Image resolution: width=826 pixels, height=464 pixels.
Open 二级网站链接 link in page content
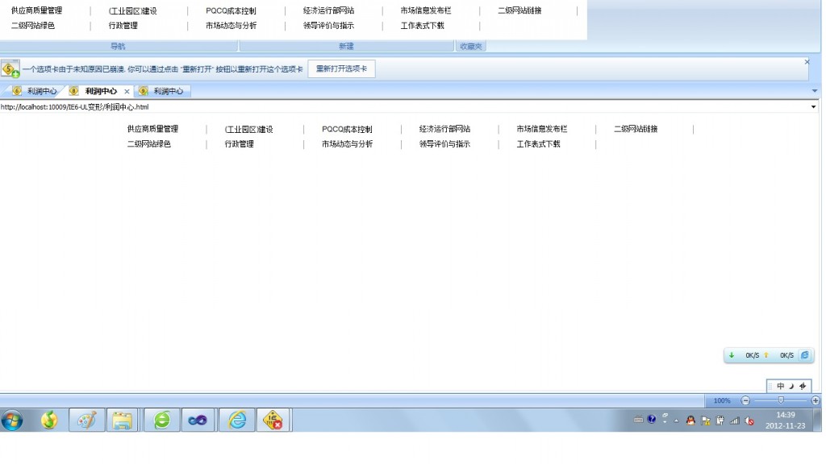tap(636, 129)
